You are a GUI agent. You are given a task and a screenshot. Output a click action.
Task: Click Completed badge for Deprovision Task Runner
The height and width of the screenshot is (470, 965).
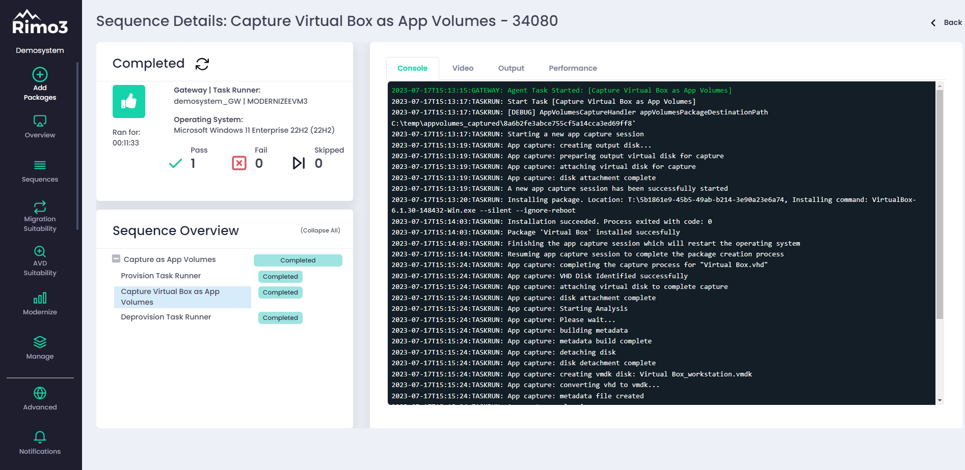click(x=280, y=318)
